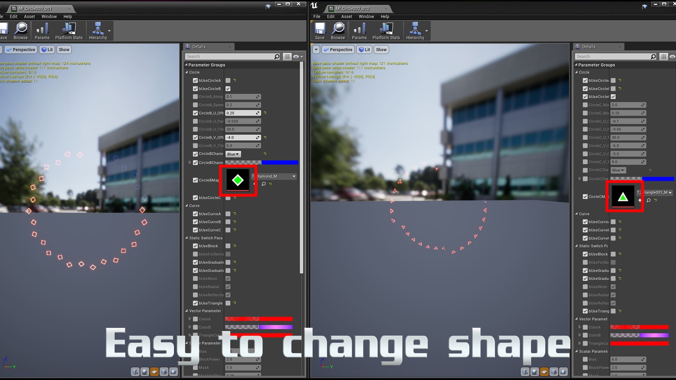
Task: Click the red ColorA color swatch
Action: click(x=259, y=319)
